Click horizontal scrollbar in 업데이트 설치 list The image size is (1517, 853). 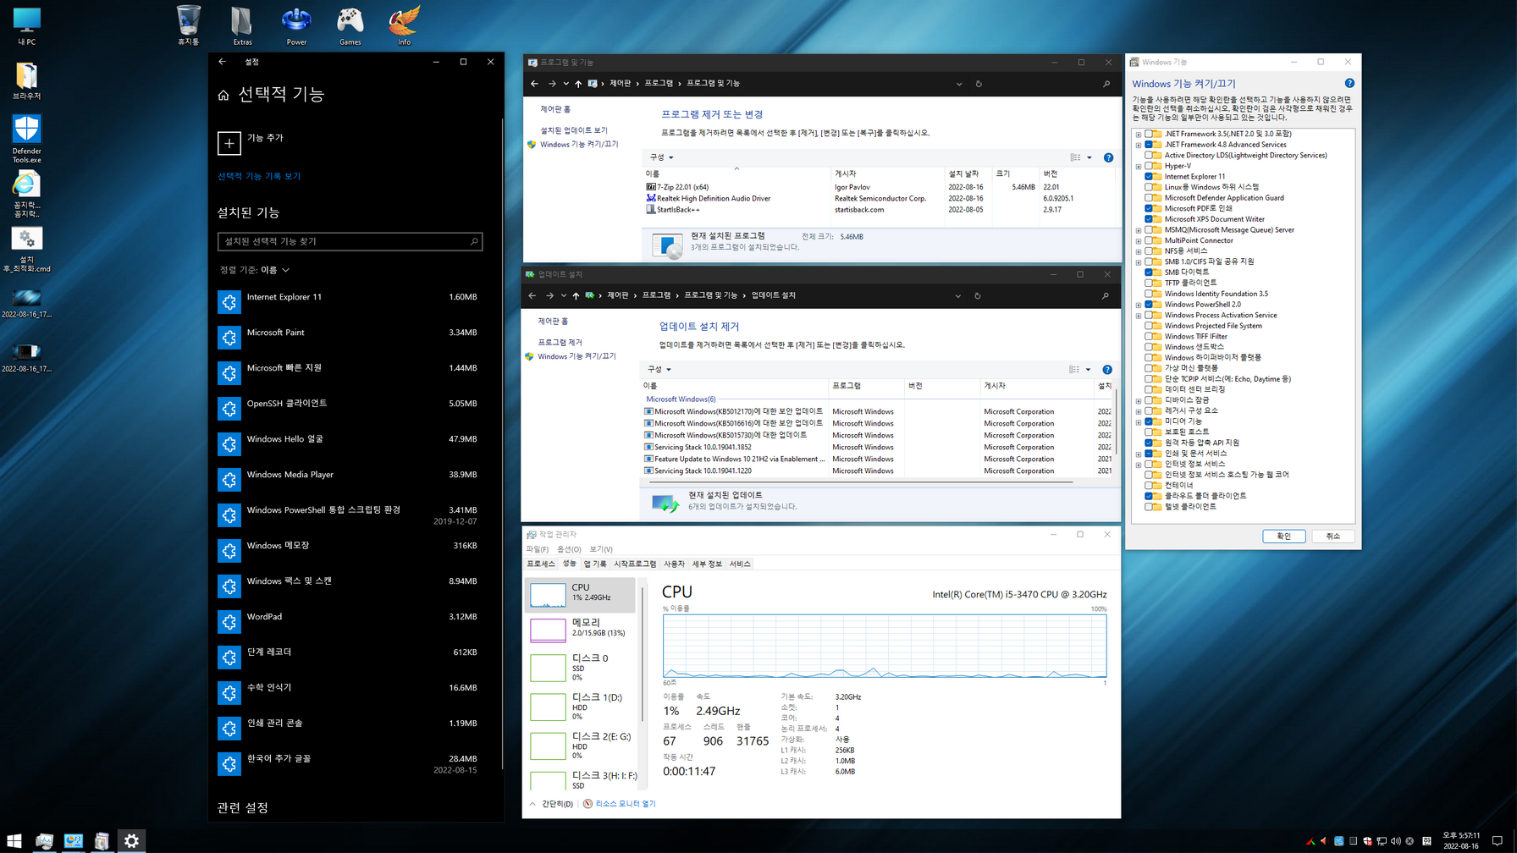pyautogui.click(x=861, y=482)
